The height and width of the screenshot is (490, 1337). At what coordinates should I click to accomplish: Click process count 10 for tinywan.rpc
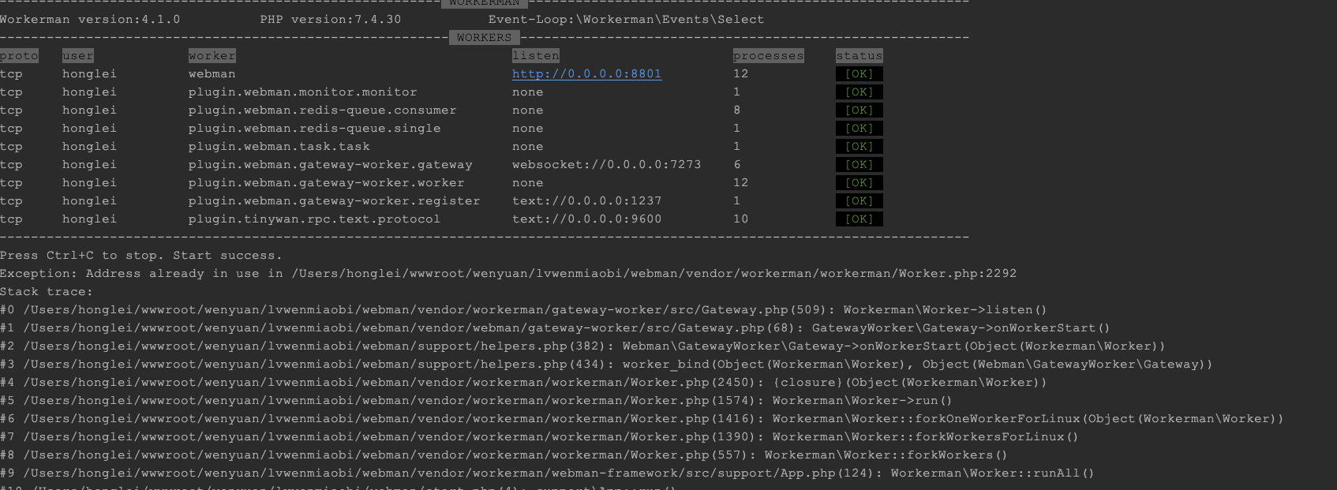[740, 219]
